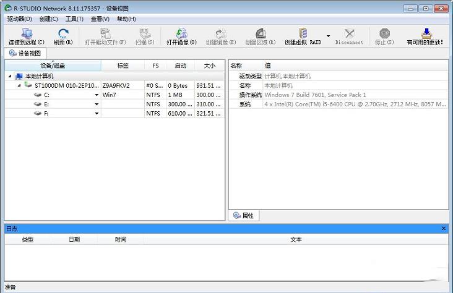The image size is (453, 293).
Task: Click the Open Drive Files toolbar icon
Action: click(105, 33)
